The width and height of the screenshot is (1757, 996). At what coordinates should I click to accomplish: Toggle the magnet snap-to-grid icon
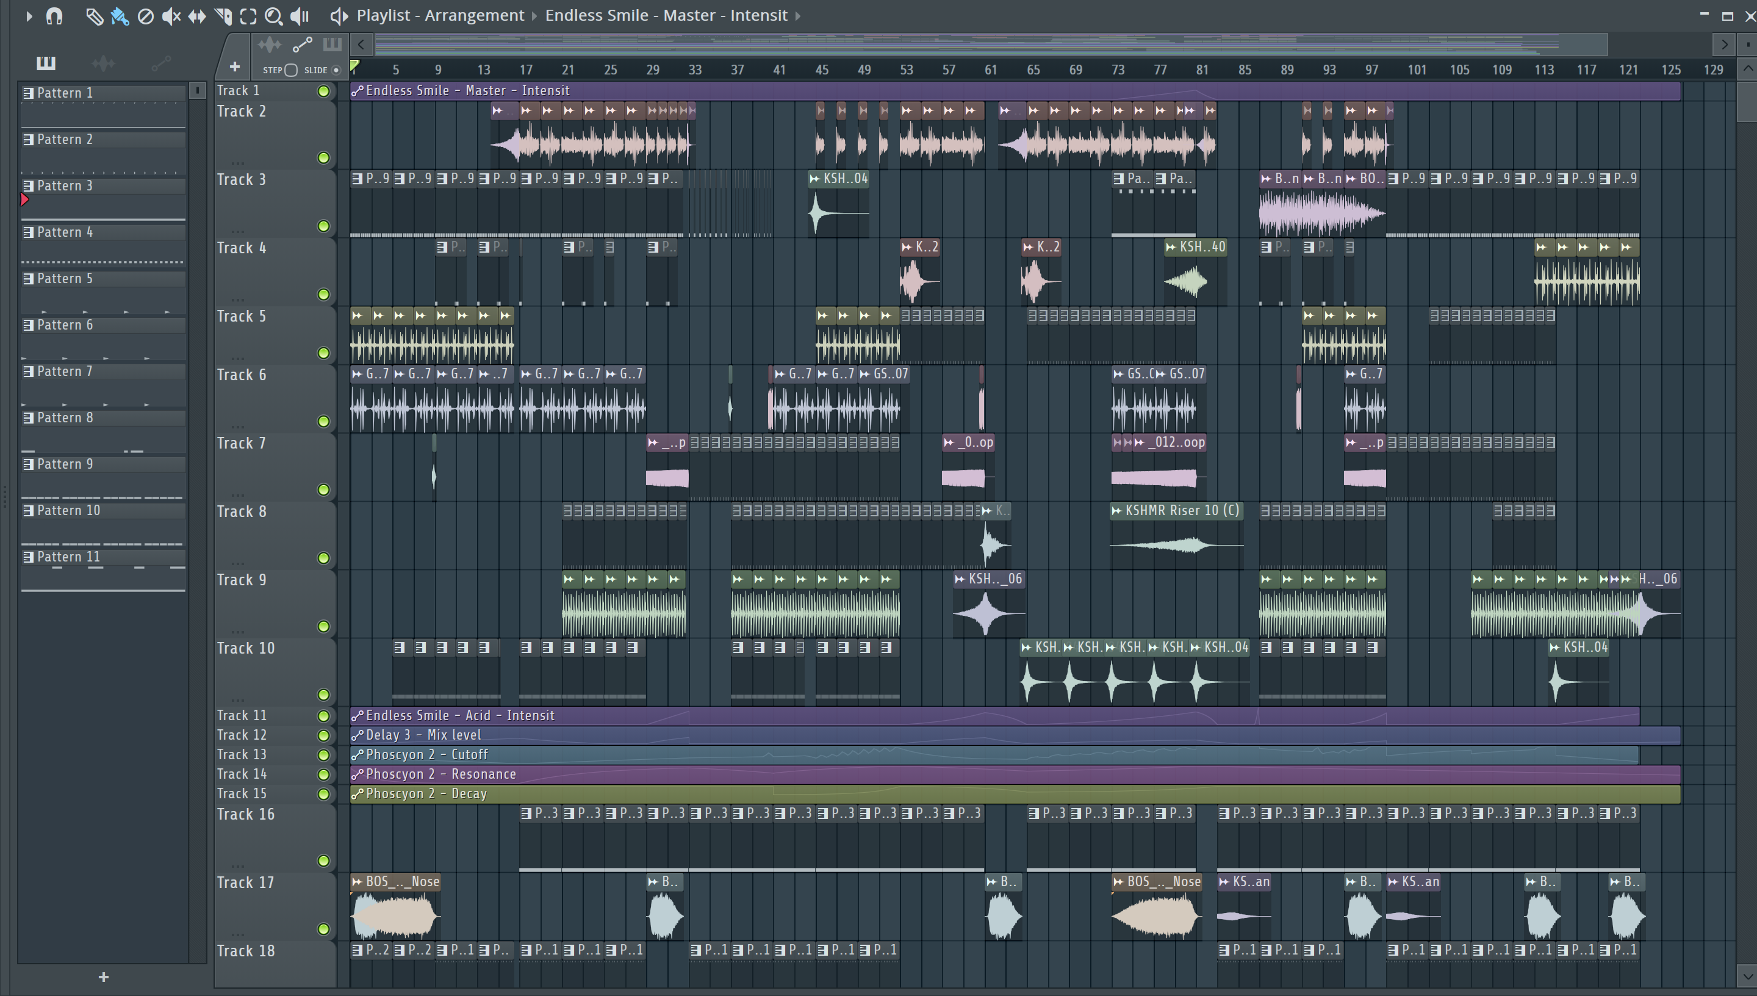(54, 16)
